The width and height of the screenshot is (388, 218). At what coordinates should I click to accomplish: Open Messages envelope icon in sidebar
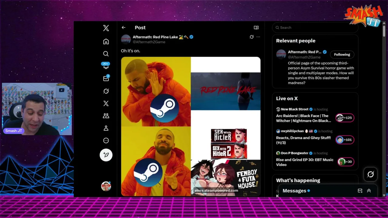tap(106, 78)
